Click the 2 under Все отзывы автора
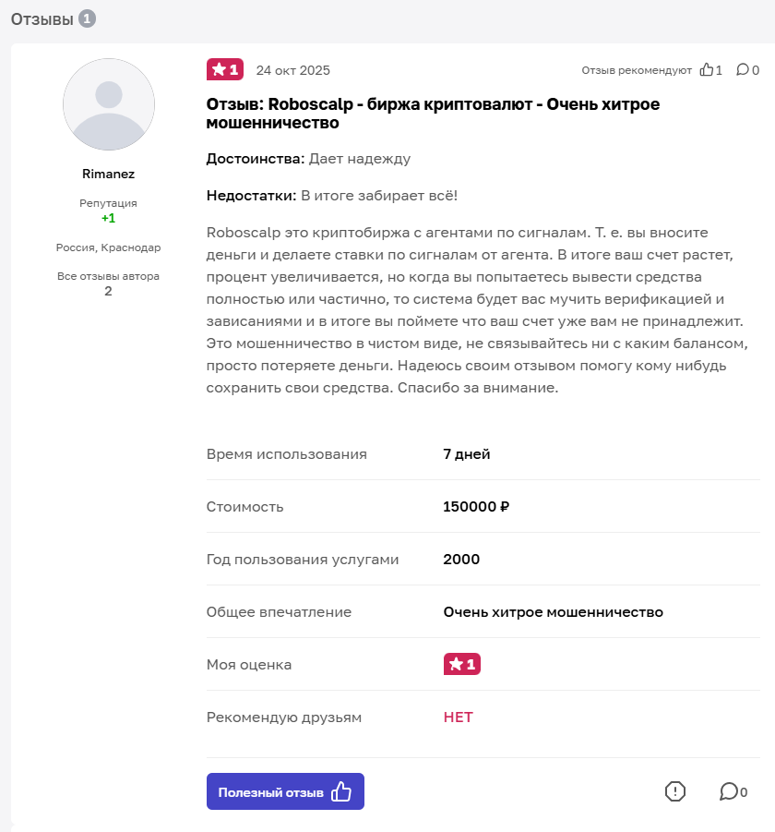This screenshot has height=832, width=775. [x=108, y=290]
